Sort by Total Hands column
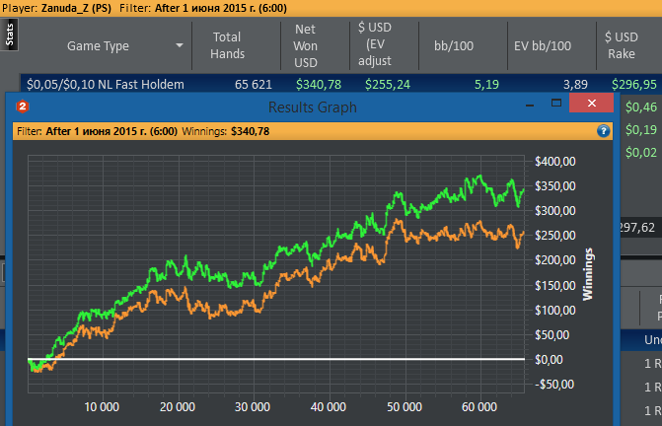Image resolution: width=662 pixels, height=426 pixels. (x=227, y=45)
